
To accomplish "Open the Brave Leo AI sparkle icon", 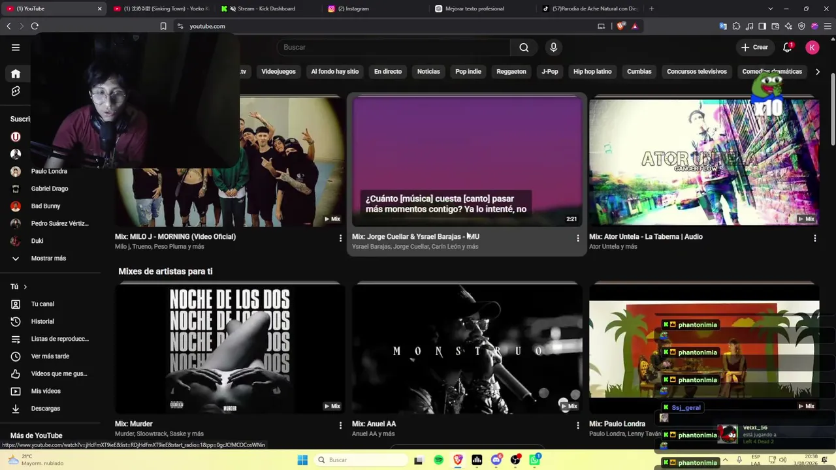I will click(x=788, y=26).
